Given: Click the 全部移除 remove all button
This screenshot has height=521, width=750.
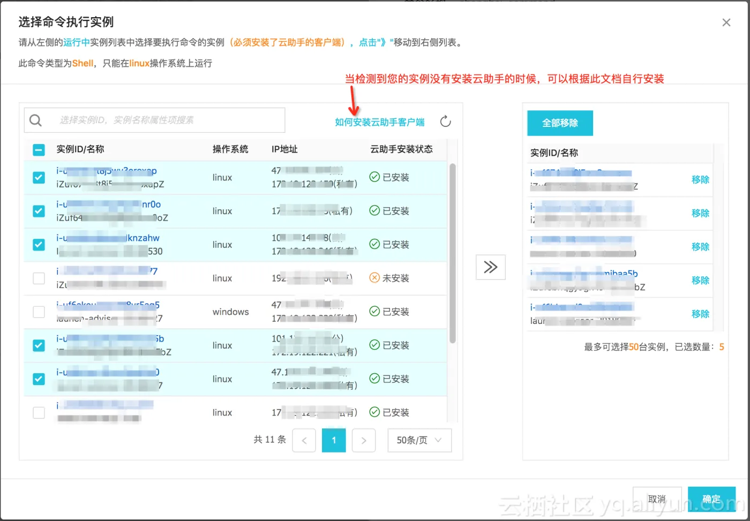Looking at the screenshot, I should point(560,123).
